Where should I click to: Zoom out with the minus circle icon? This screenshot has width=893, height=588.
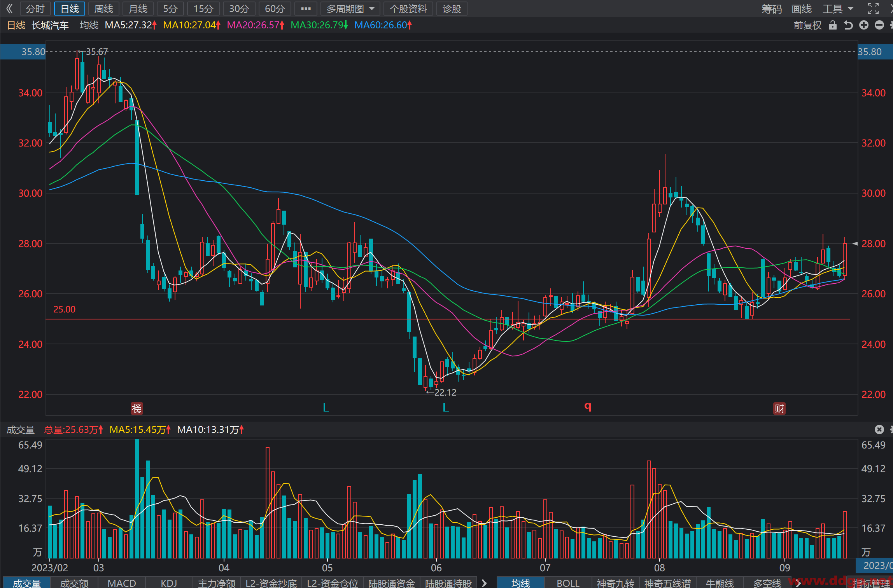click(879, 25)
